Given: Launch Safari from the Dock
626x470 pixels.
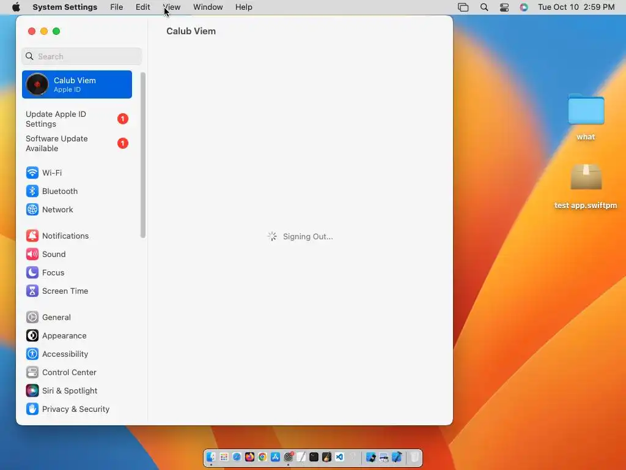Looking at the screenshot, I should click(237, 457).
